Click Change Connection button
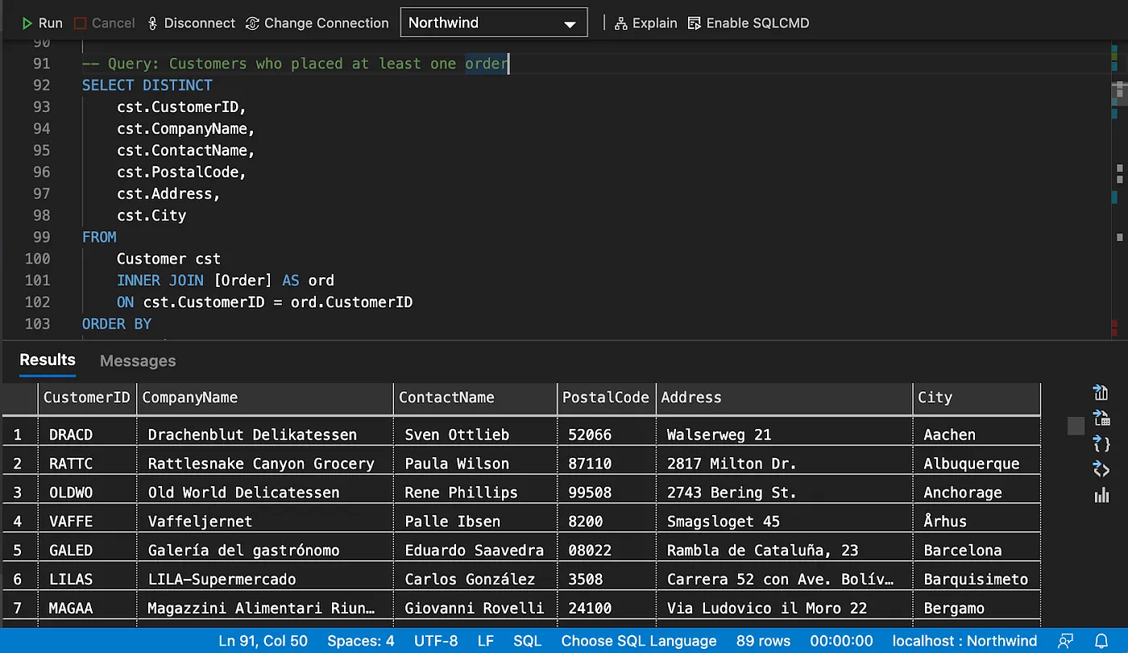The height and width of the screenshot is (653, 1128). click(317, 23)
